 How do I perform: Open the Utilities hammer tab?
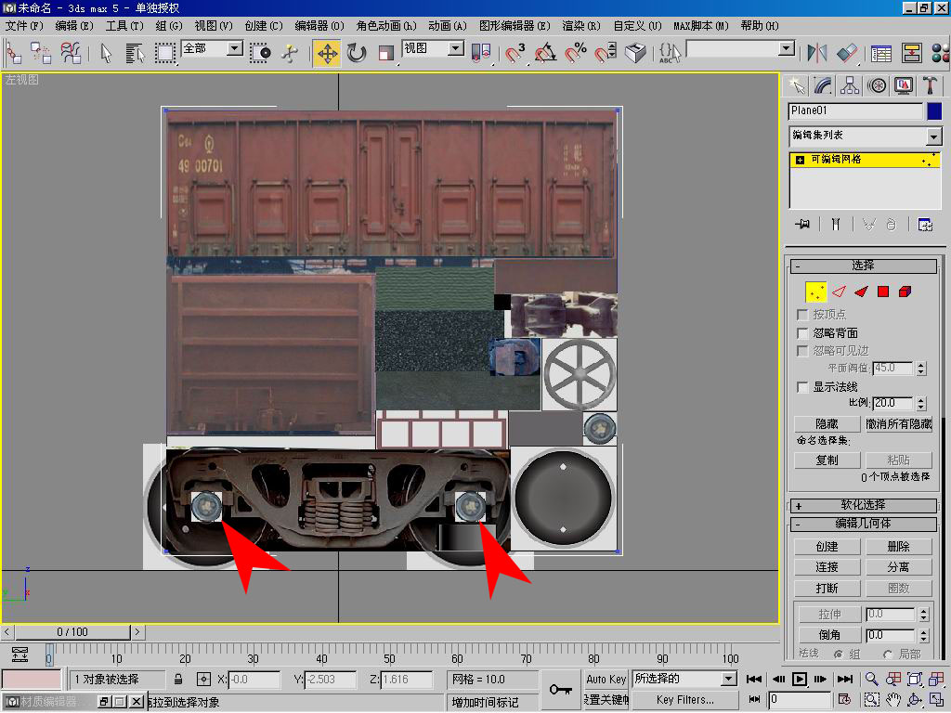pyautogui.click(x=929, y=85)
